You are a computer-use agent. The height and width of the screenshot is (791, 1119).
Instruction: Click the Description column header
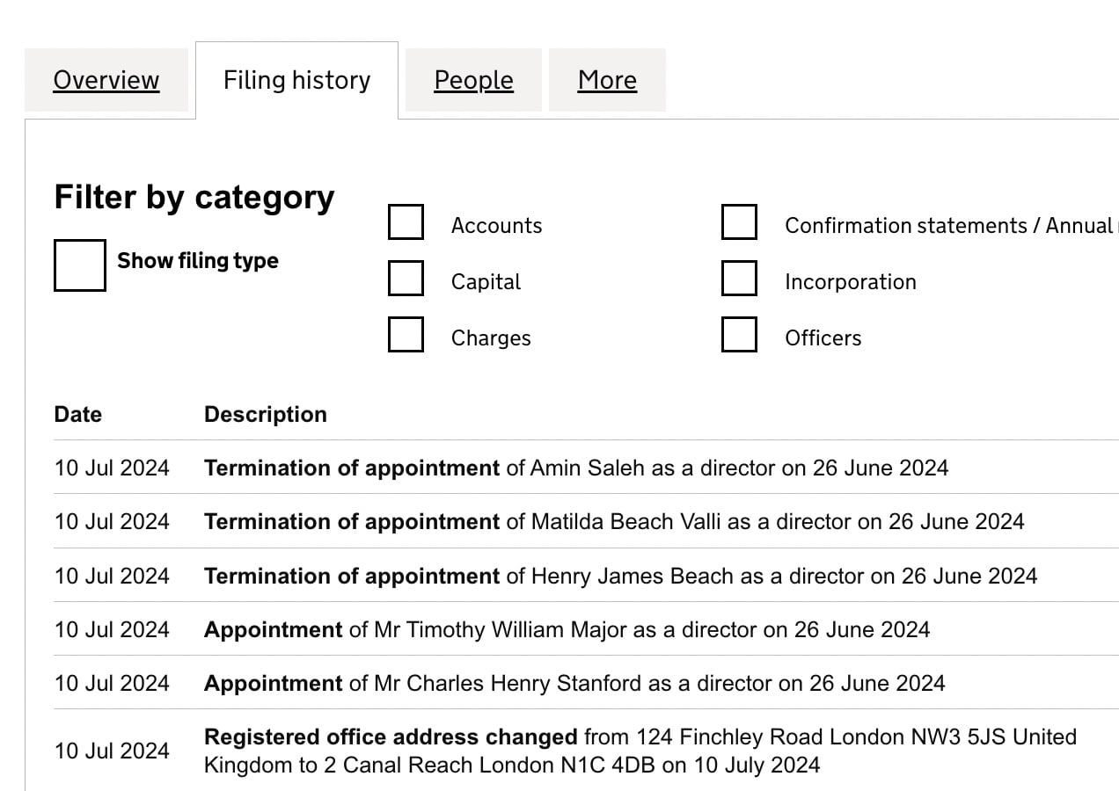(x=266, y=415)
